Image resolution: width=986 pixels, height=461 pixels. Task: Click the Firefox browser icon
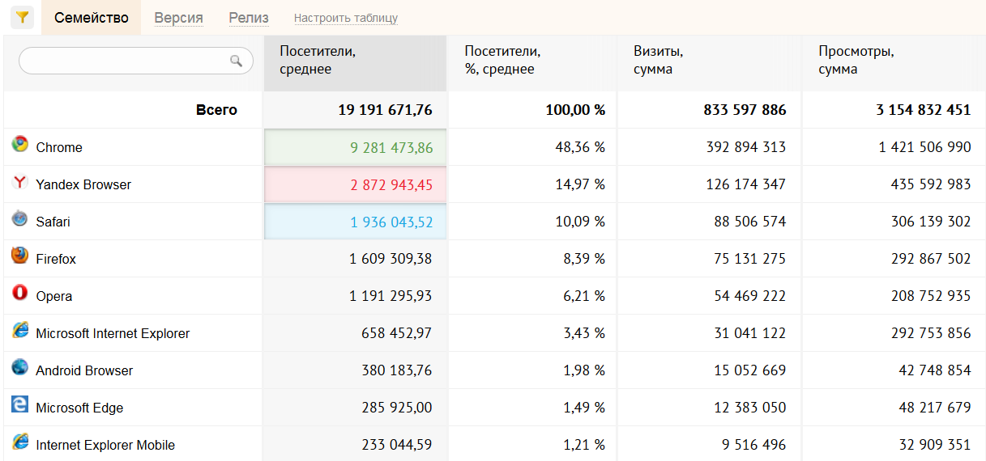[x=20, y=256]
